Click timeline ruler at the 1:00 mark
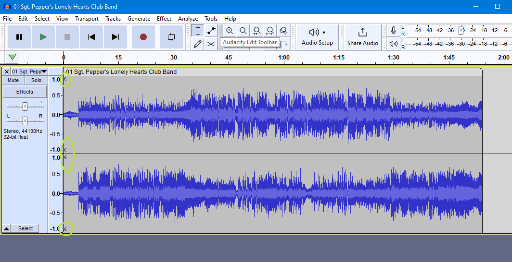 click(x=284, y=58)
